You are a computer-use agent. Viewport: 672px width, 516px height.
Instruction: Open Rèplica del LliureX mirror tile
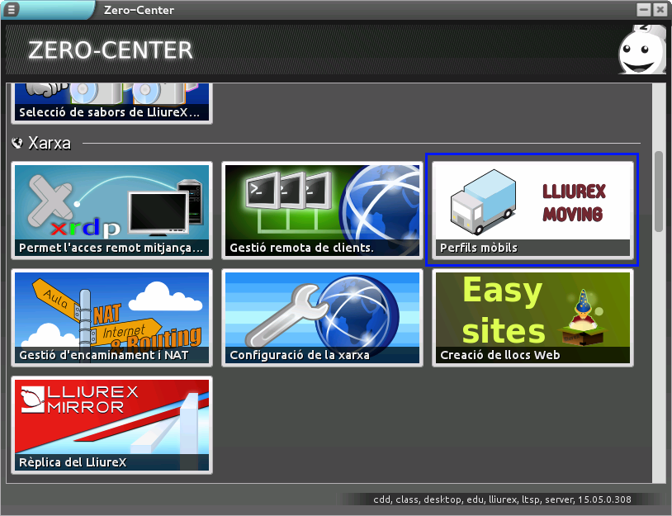111,424
